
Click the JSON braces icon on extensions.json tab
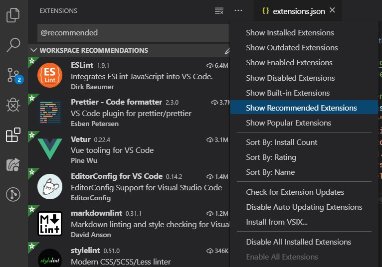tap(265, 11)
